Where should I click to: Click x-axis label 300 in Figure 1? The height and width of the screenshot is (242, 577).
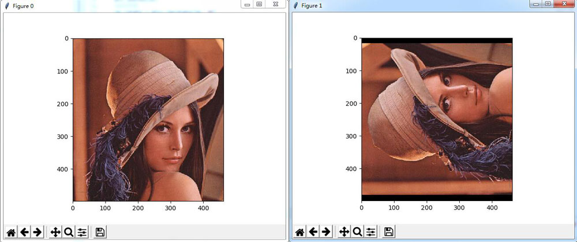460,208
